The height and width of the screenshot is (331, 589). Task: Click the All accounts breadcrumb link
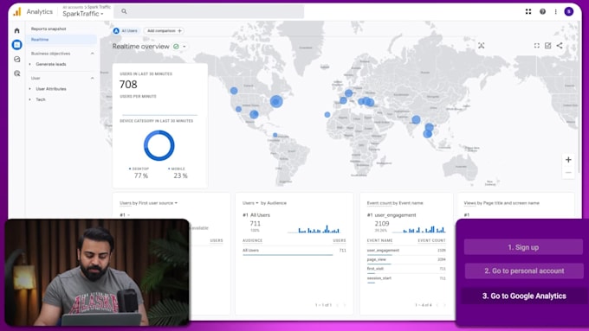[73, 7]
